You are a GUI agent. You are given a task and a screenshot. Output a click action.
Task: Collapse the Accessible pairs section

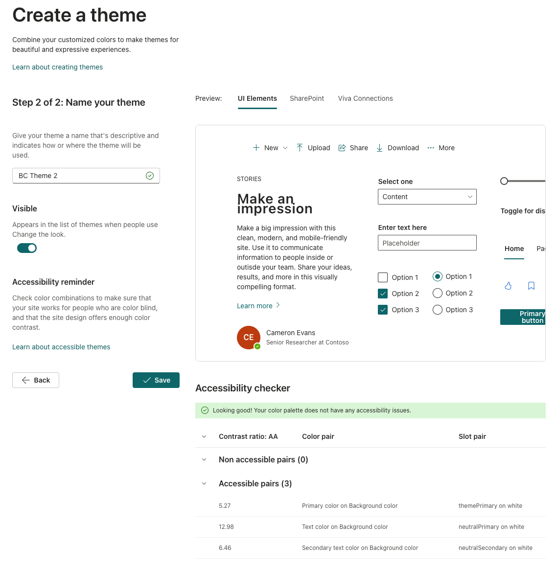tap(204, 483)
